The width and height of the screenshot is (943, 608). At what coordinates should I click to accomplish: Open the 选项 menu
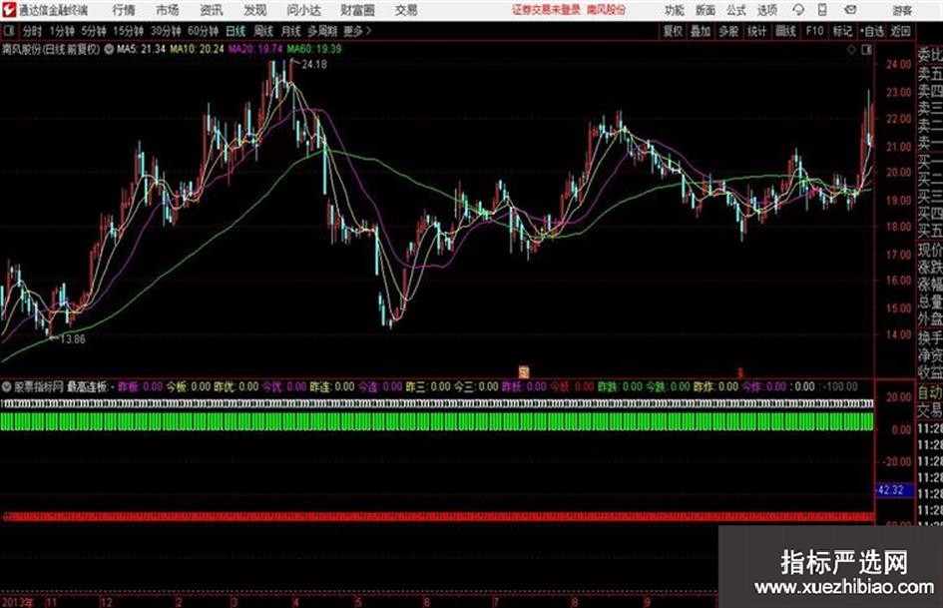pyautogui.click(x=766, y=10)
